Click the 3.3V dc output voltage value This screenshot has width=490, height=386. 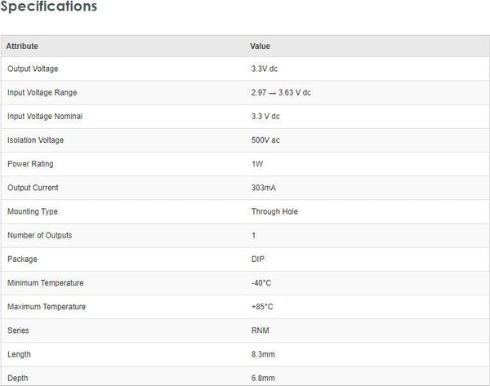pos(265,69)
